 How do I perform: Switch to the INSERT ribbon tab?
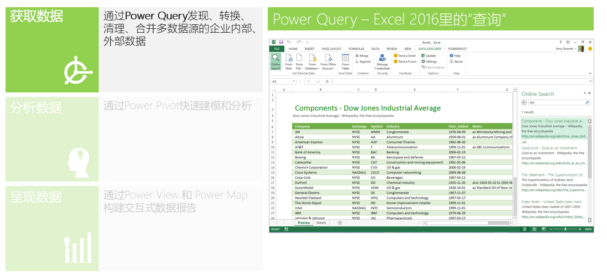coord(309,49)
